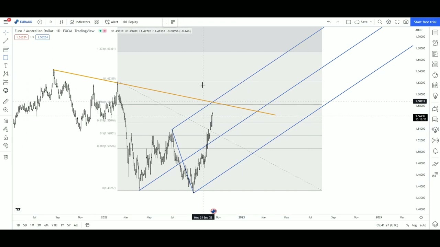Open the watchlist panel in right sidebar
Image resolution: width=440 pixels, height=247 pixels.
(x=435, y=33)
